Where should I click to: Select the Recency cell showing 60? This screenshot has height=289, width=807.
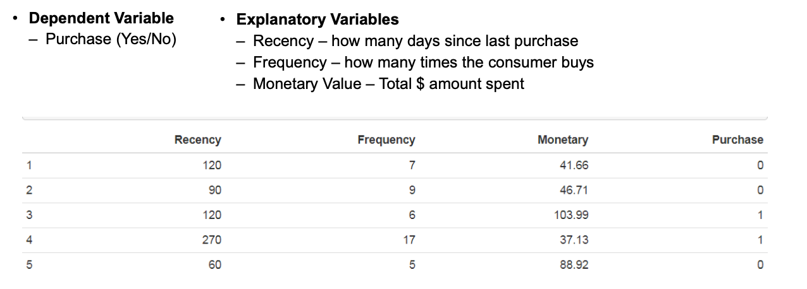(x=214, y=265)
